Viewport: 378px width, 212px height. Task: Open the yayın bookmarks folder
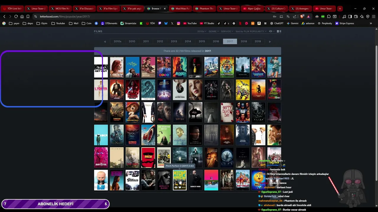pyautogui.click(x=14, y=23)
